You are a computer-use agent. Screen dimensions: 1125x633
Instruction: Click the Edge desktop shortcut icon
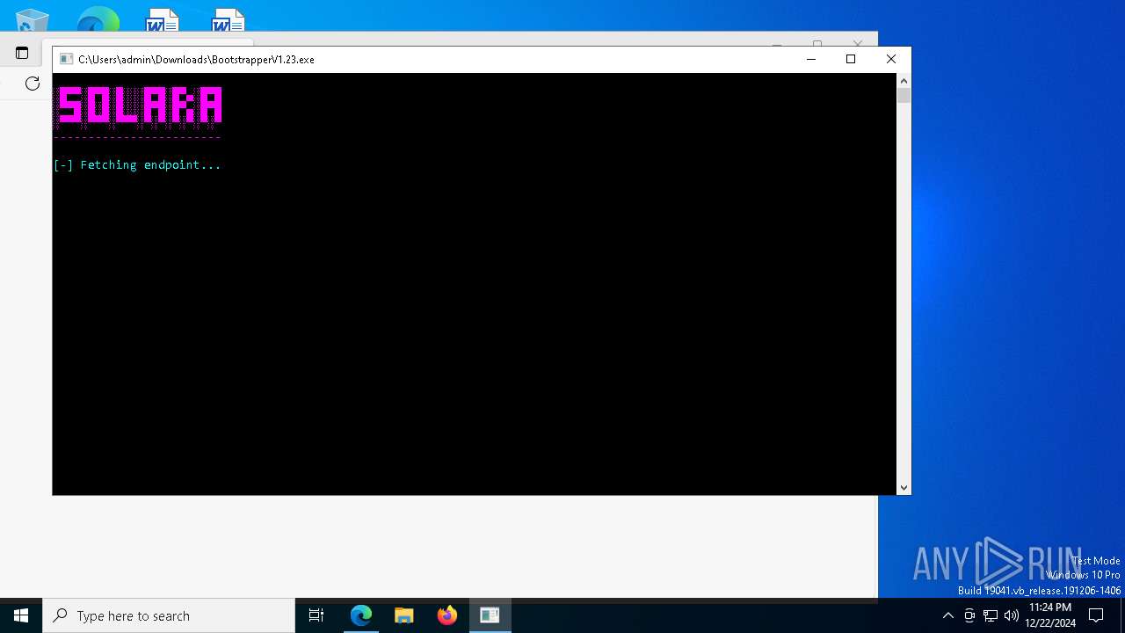(98, 21)
